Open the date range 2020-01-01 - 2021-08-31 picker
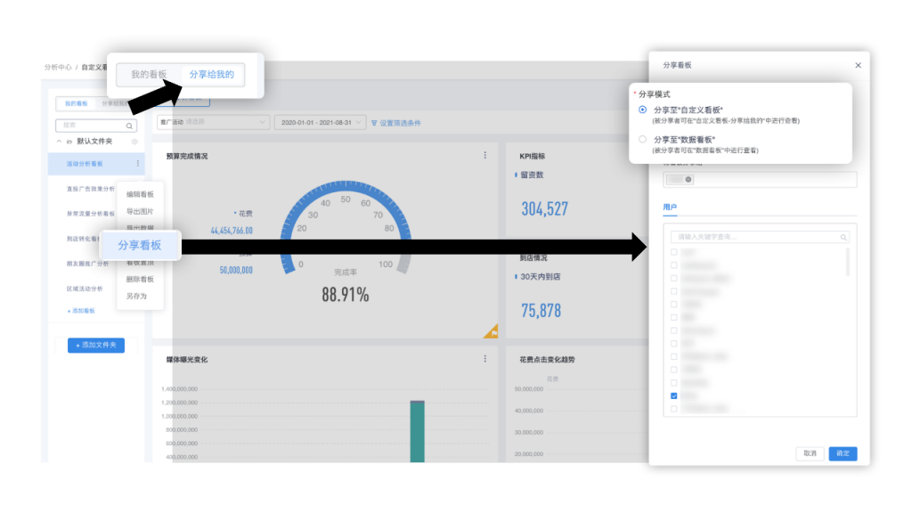This screenshot has height=513, width=912. coord(319,122)
